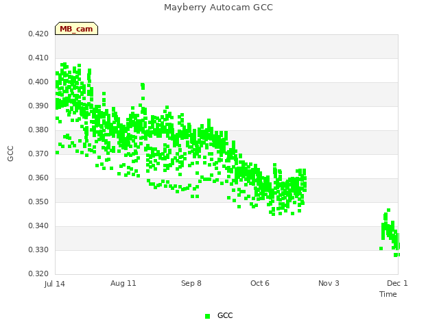Click the Aug 11 x-axis label

(x=123, y=283)
